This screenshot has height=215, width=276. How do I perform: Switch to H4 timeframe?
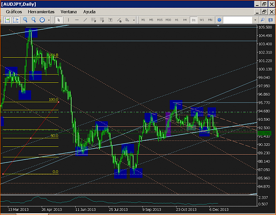(x=185, y=20)
